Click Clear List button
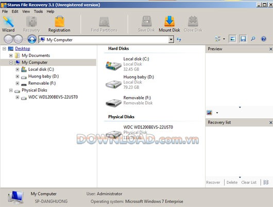The height and width of the screenshot is (207, 273). 249,182
